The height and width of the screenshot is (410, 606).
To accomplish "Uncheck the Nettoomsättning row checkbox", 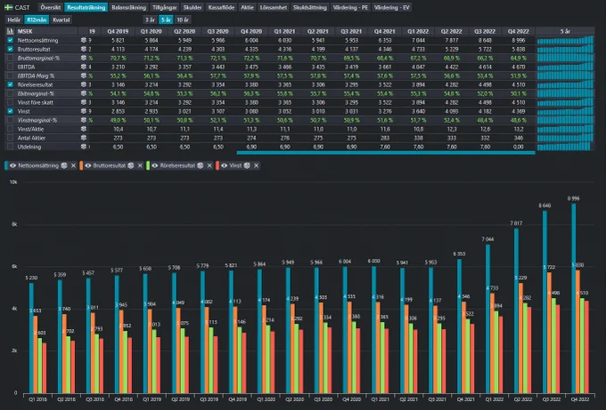I will [11, 40].
